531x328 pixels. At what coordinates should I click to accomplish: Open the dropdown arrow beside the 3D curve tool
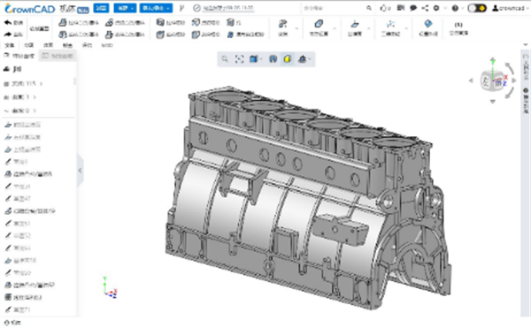(406, 28)
